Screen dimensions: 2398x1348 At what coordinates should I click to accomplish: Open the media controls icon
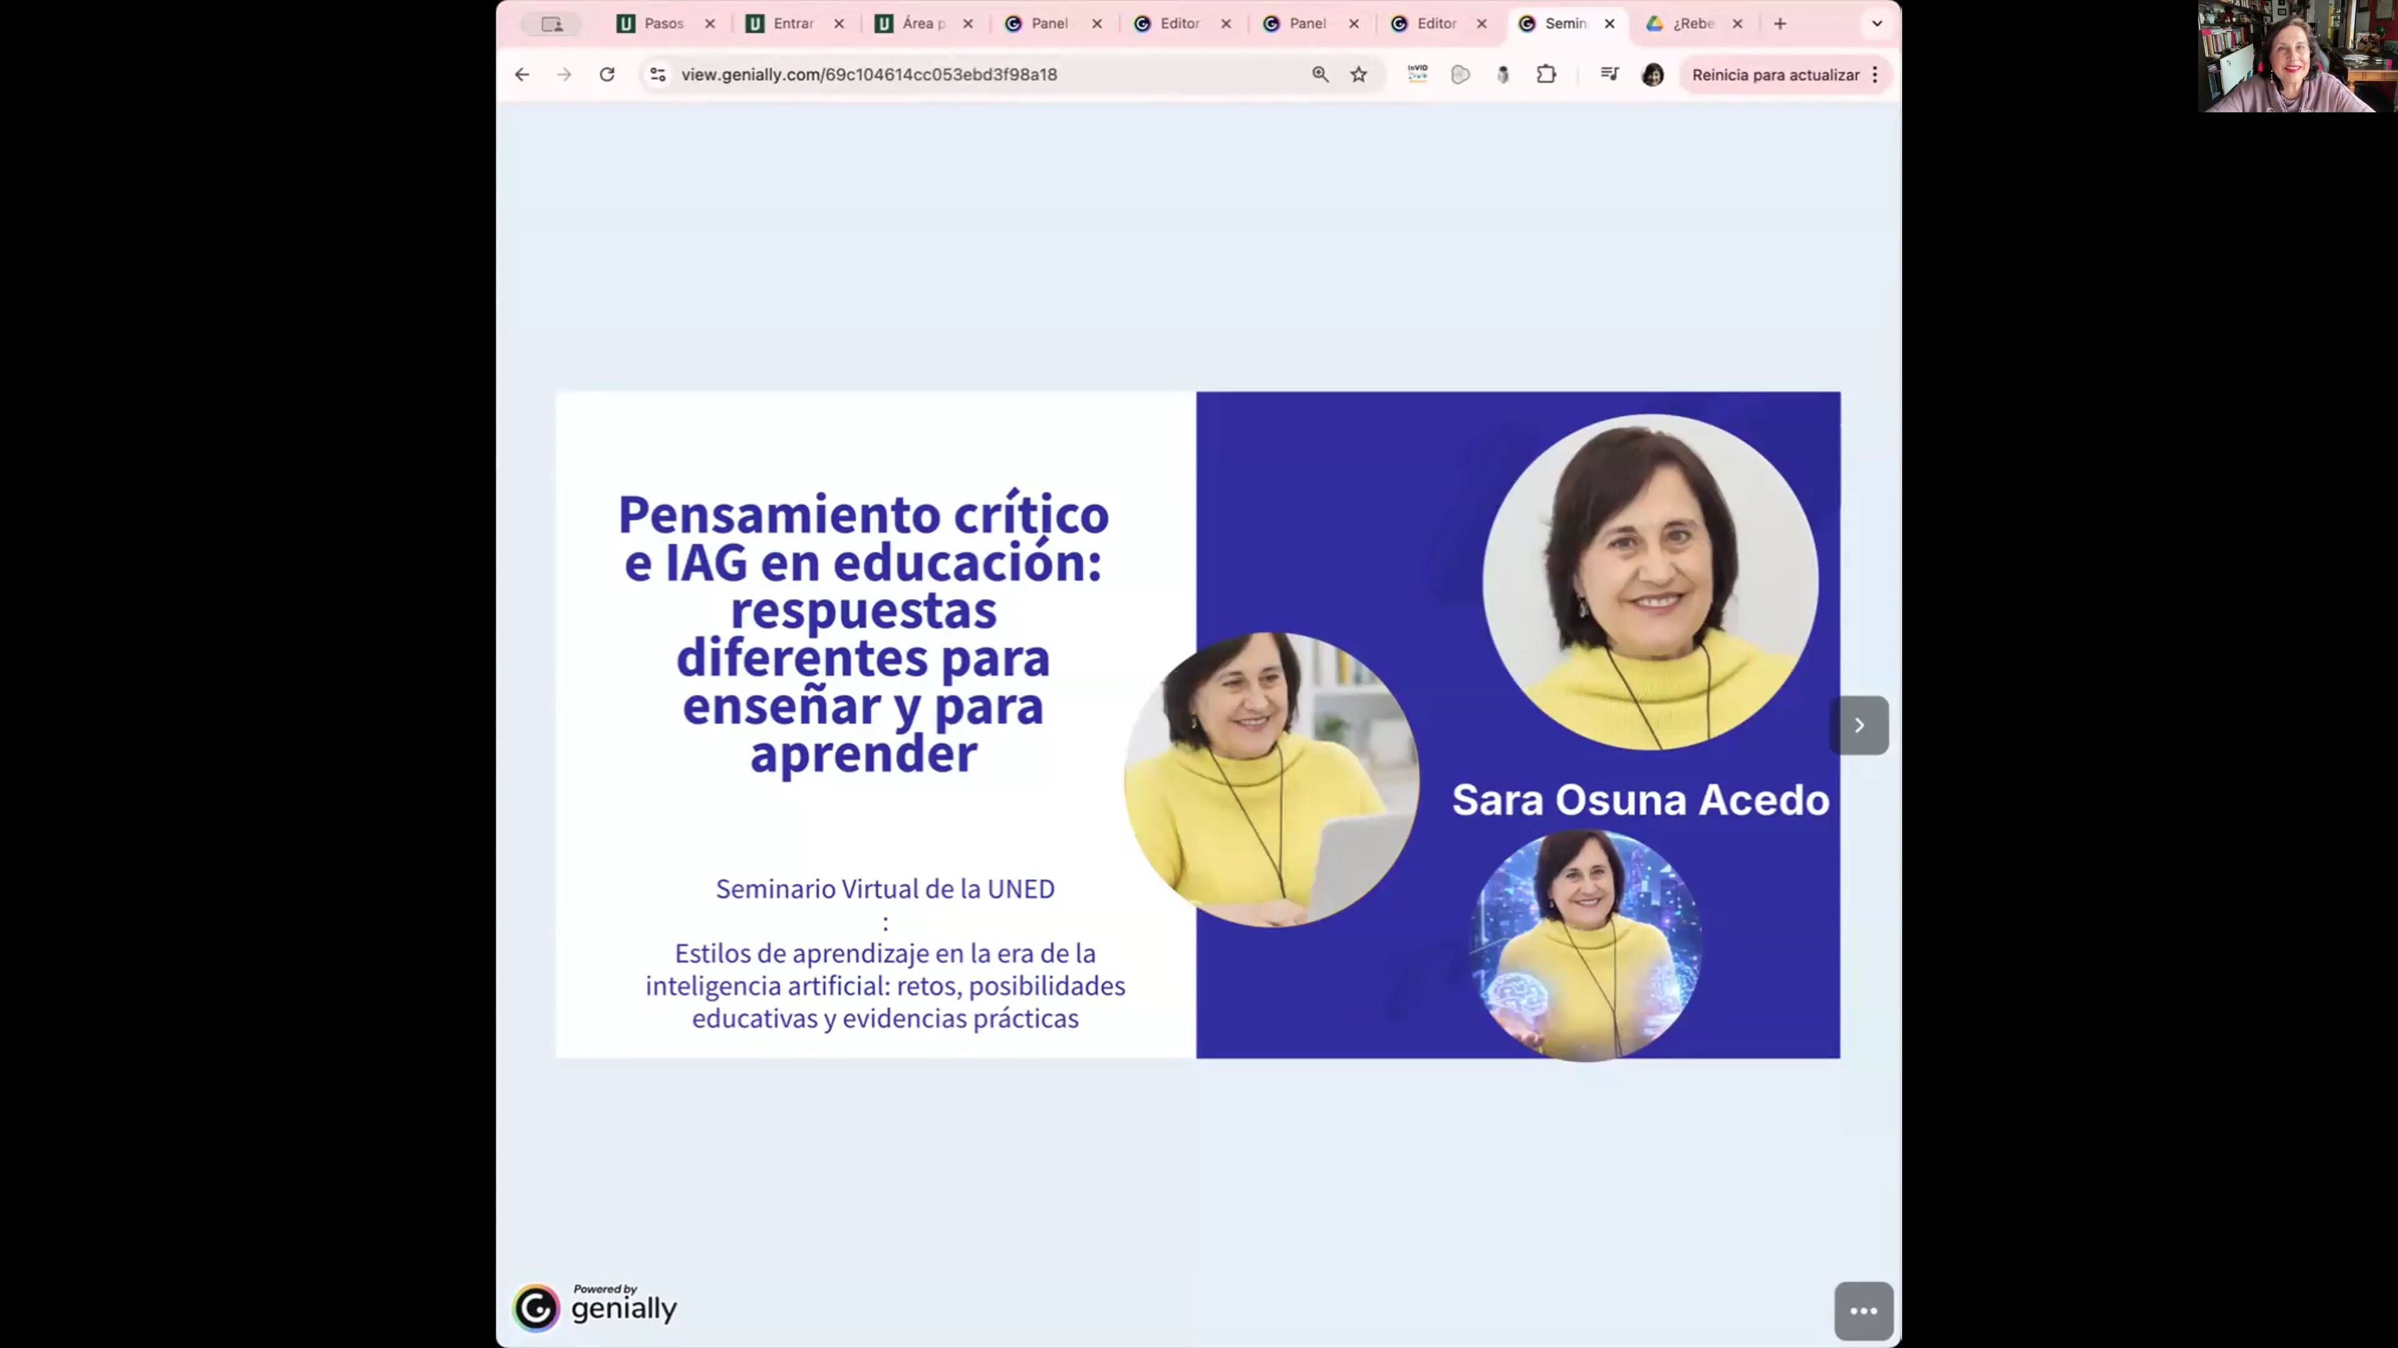tap(1609, 74)
